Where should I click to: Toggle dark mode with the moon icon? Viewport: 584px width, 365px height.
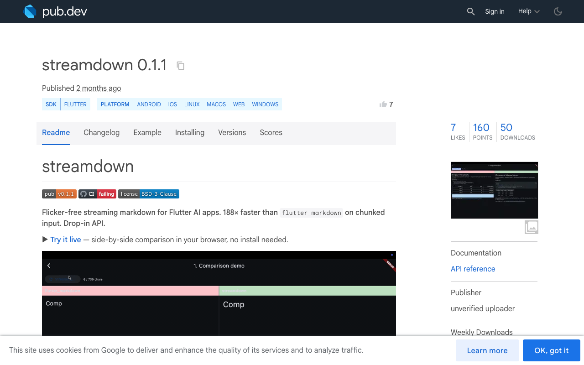[558, 11]
